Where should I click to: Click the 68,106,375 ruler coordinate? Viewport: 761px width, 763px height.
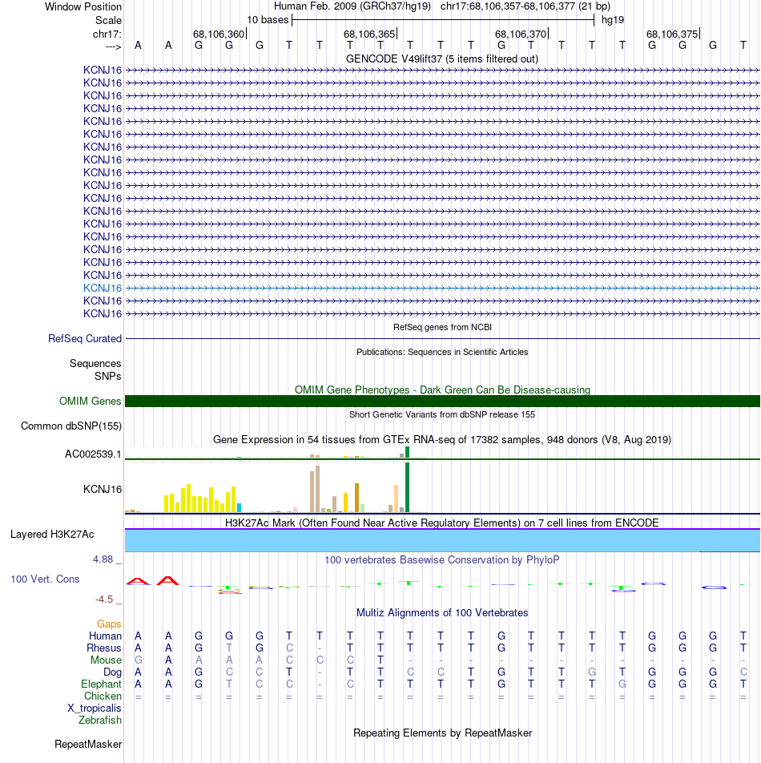pyautogui.click(x=671, y=34)
